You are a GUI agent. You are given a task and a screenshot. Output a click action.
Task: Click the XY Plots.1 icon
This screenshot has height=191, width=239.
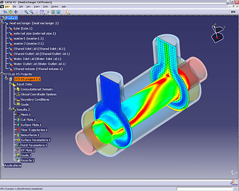[18, 150]
